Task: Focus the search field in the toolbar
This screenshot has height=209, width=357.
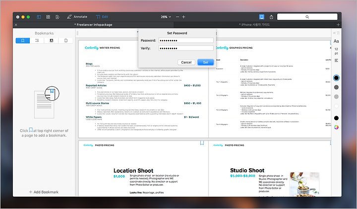Action: [307, 17]
